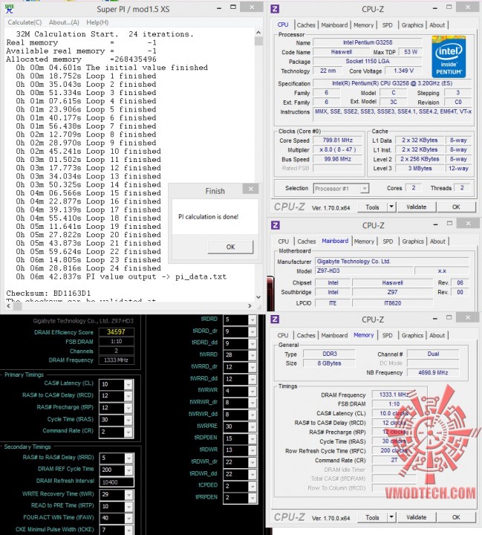This screenshot has width=482, height=535.
Task: Open Command Rate (CR) dropdown
Action: pyautogui.click(x=128, y=432)
